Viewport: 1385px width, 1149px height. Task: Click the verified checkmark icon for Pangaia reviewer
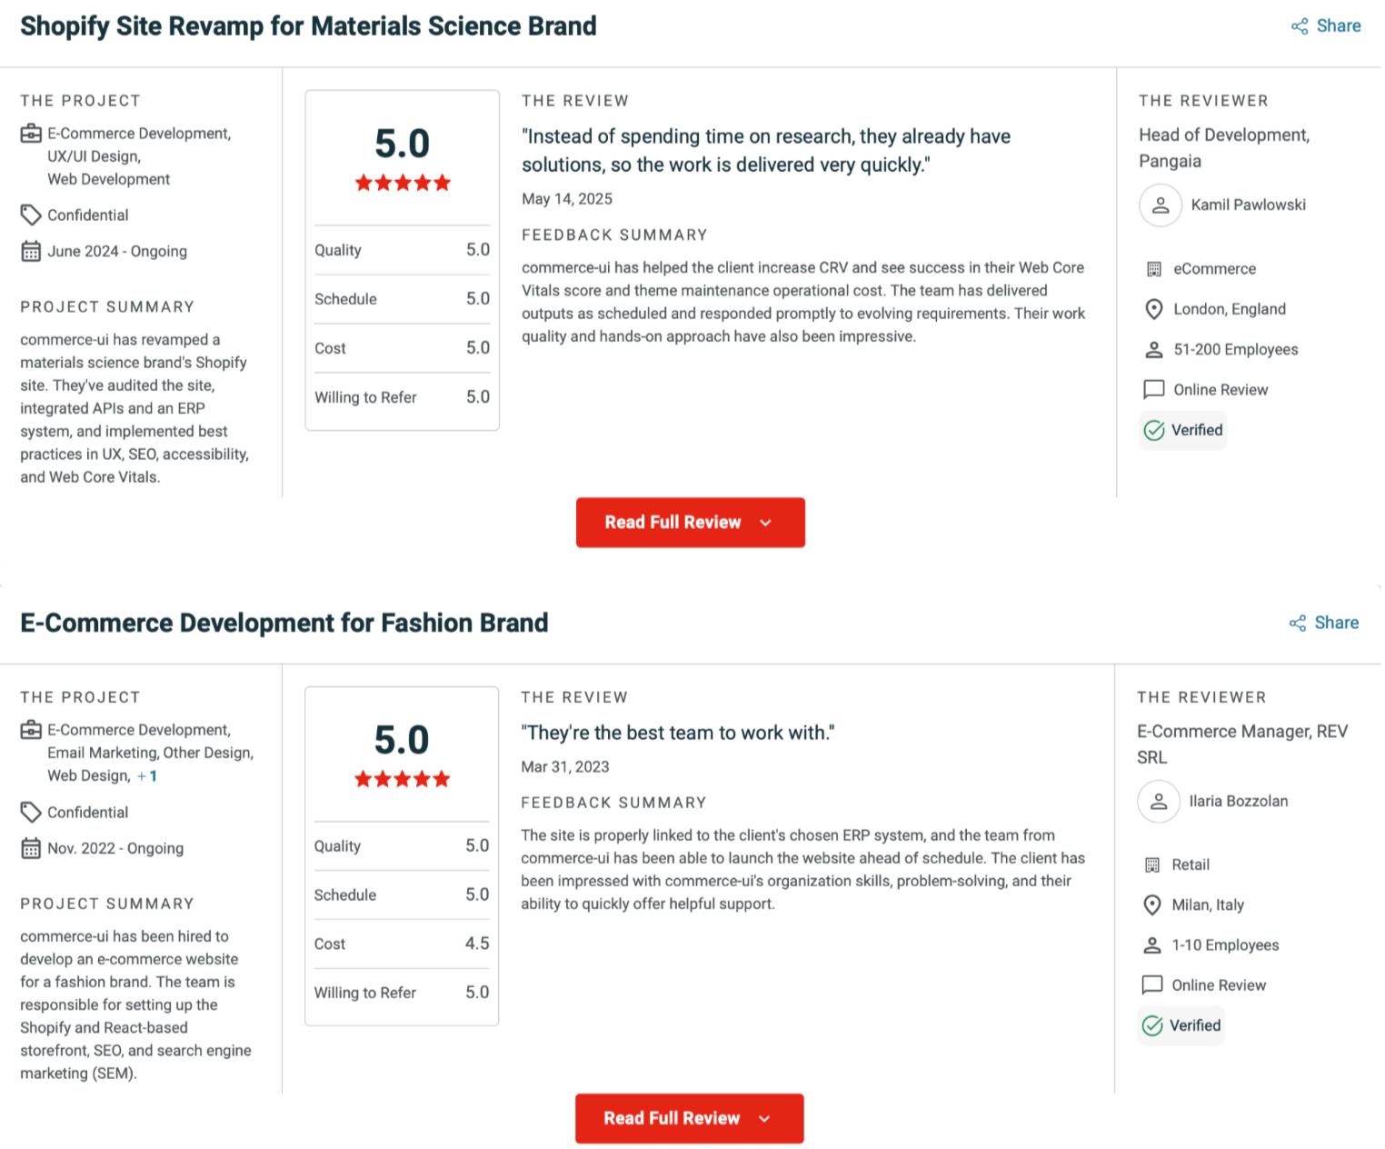click(x=1154, y=431)
